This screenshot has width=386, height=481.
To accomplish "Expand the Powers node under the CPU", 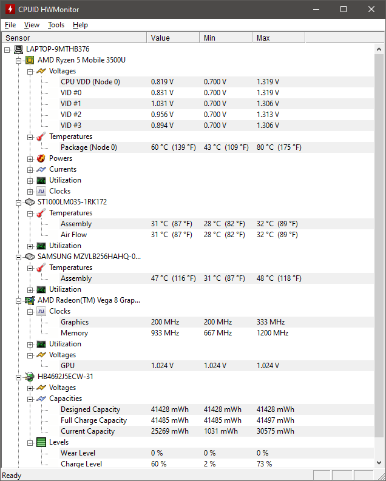I will pos(30,159).
